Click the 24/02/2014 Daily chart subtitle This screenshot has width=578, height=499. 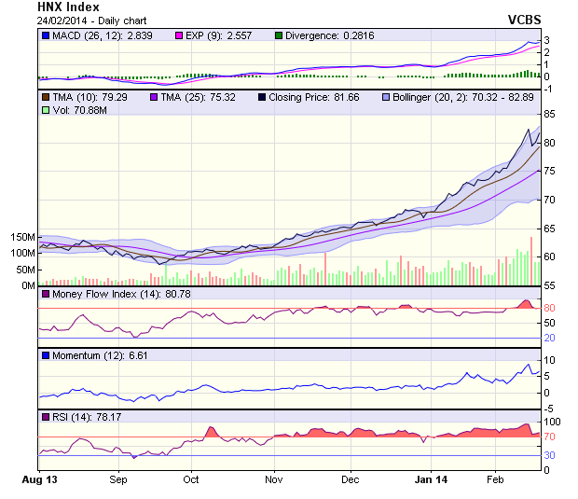click(90, 20)
